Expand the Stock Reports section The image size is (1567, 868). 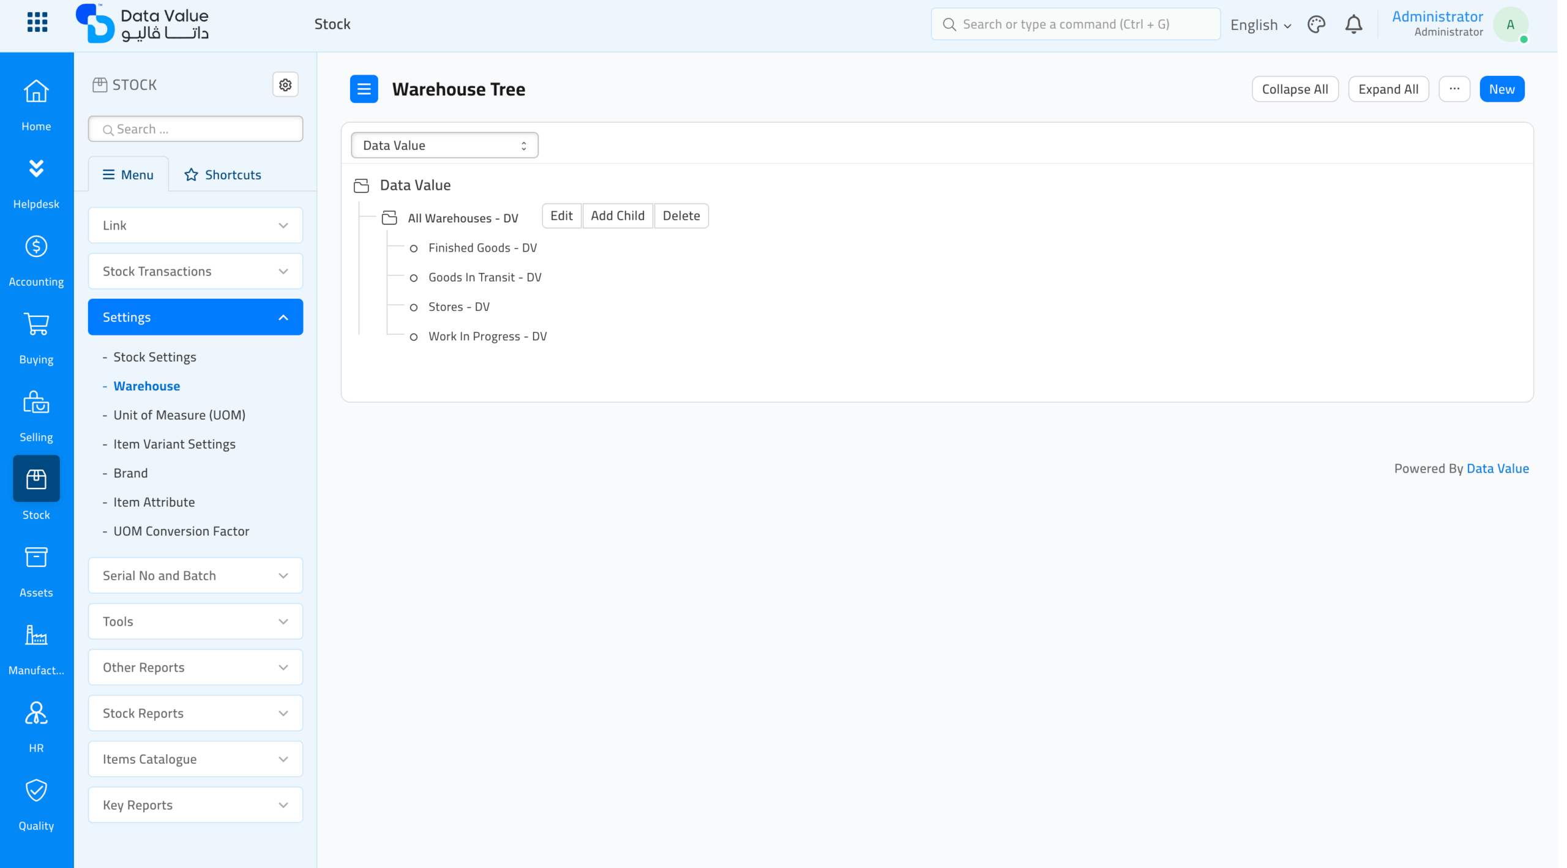pyautogui.click(x=195, y=713)
